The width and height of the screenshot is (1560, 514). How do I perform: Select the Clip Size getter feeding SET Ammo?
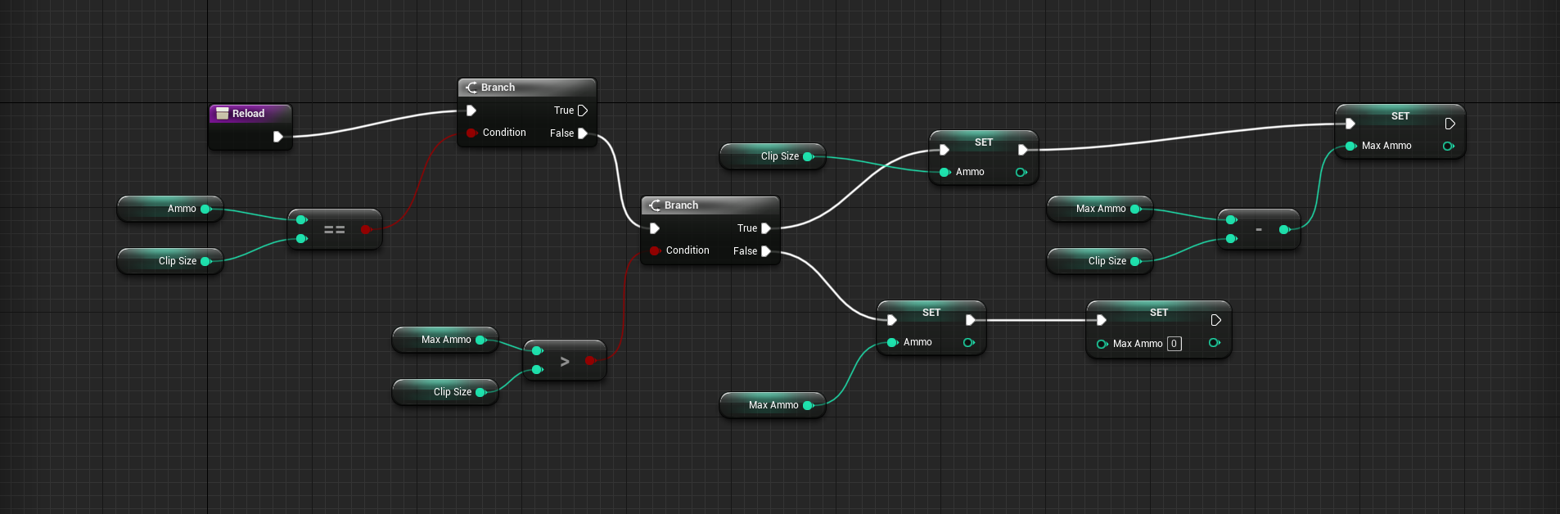[773, 156]
